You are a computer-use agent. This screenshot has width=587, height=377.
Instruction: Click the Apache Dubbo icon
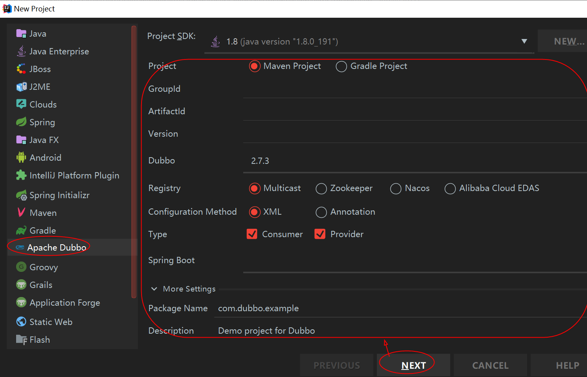click(x=20, y=247)
